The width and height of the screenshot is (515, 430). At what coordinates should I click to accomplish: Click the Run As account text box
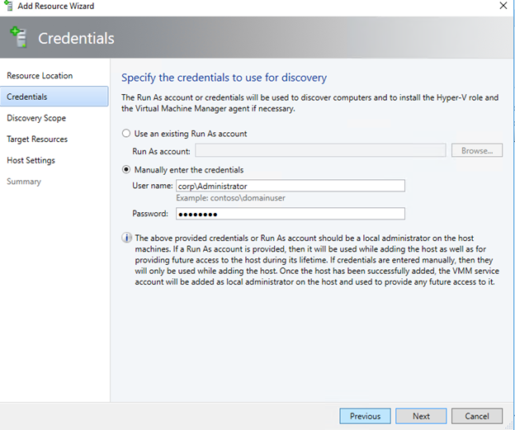click(x=320, y=150)
